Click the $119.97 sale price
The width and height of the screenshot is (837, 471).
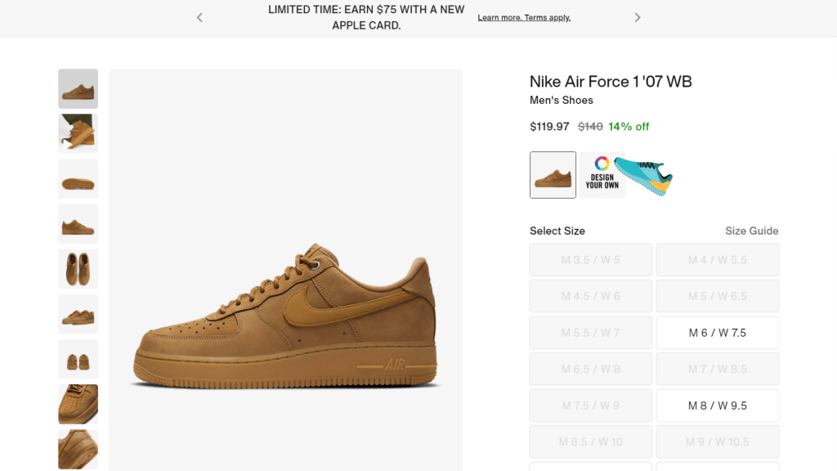point(549,127)
